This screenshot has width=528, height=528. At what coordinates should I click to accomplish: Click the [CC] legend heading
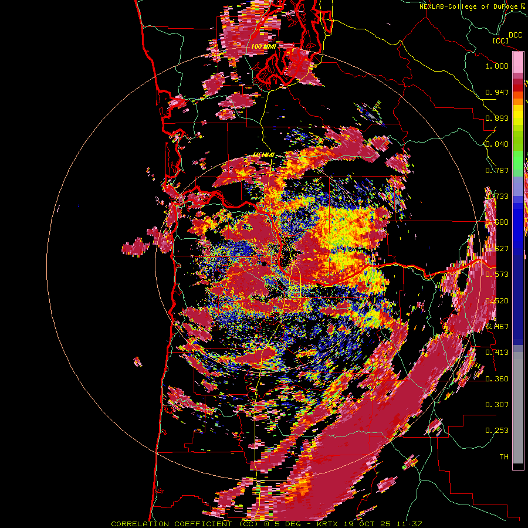501,40
